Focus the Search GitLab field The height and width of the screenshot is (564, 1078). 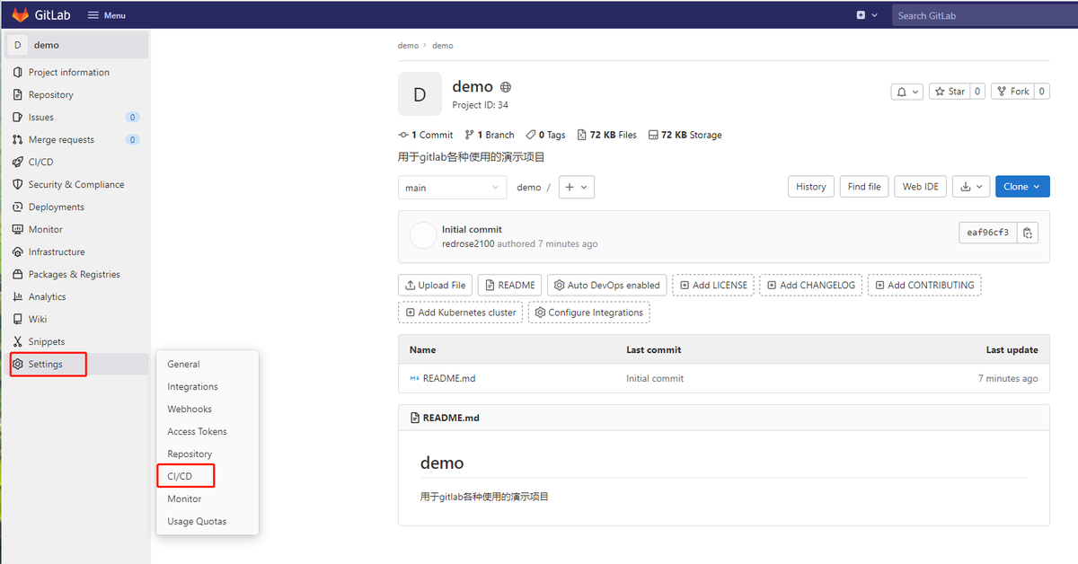985,15
